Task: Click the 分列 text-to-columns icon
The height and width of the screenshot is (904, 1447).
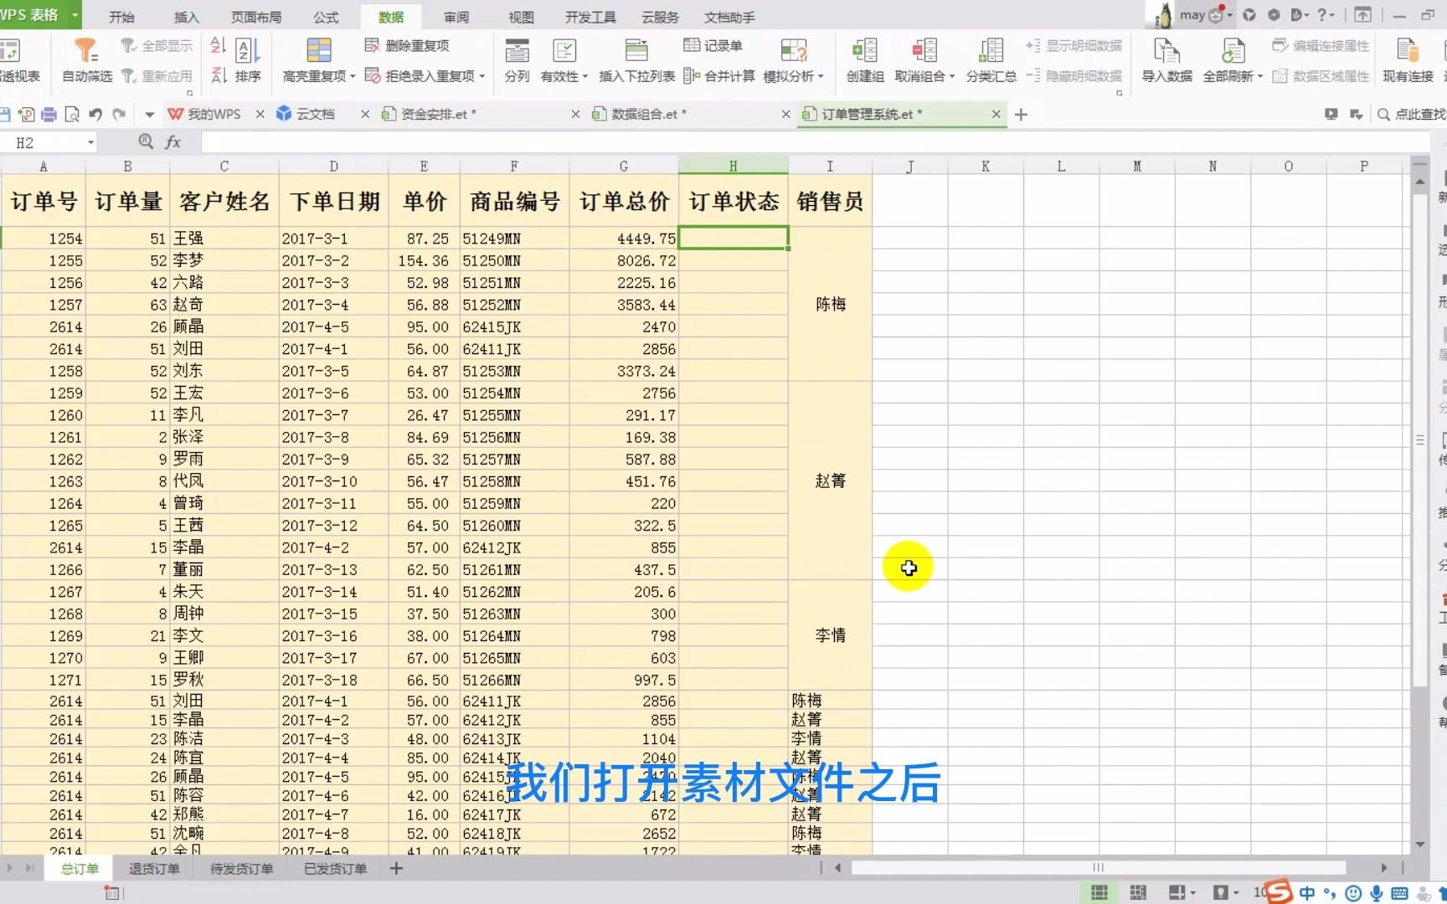Action: coord(517,59)
